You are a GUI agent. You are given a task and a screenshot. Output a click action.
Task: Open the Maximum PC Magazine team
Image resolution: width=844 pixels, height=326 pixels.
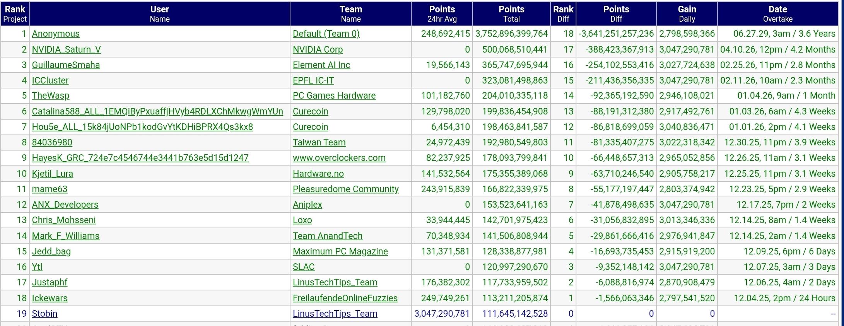pos(340,251)
